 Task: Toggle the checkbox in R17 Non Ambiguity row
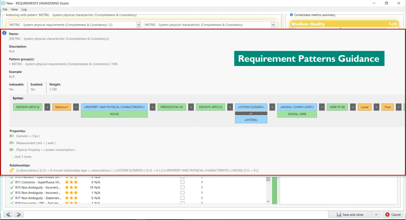point(182,198)
